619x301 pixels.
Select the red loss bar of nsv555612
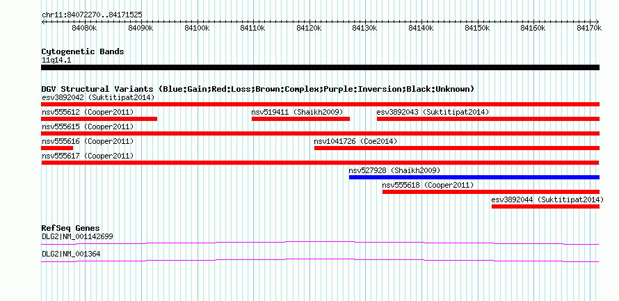(x=99, y=119)
